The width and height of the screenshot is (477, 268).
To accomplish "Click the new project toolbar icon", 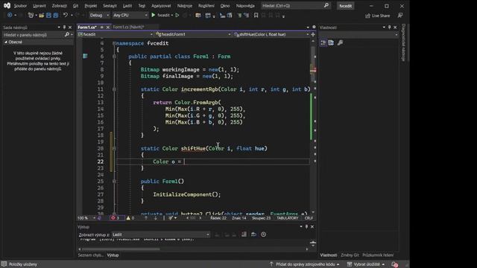I will [31, 15].
